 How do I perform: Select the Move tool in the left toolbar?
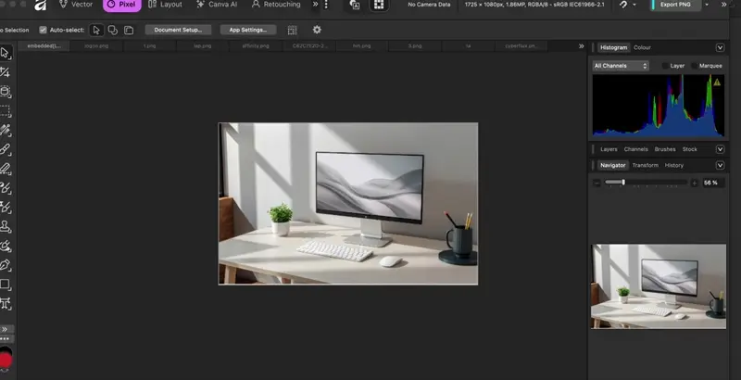tap(5, 53)
